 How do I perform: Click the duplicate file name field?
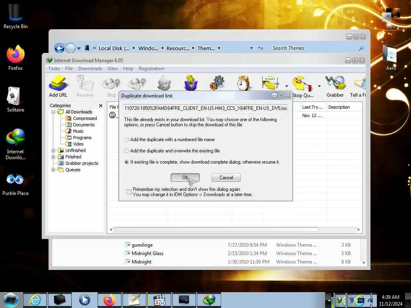pos(205,108)
